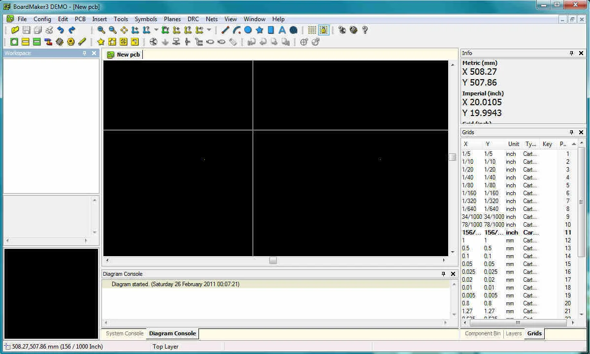Select the Star polygon tool
The height and width of the screenshot is (354, 590).
tap(260, 30)
